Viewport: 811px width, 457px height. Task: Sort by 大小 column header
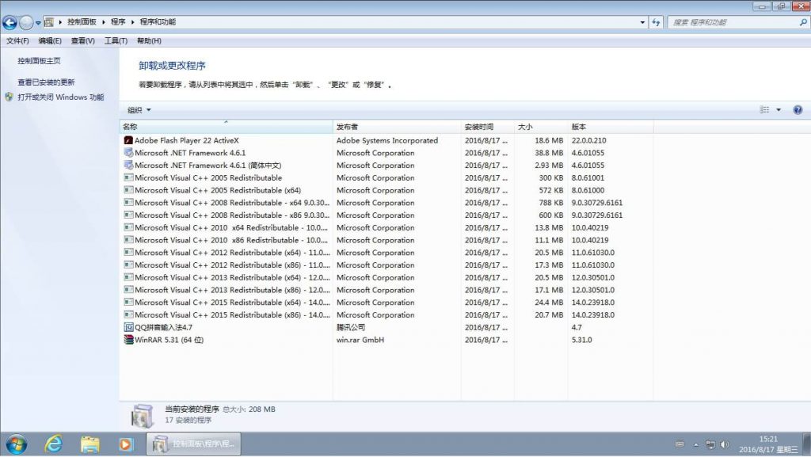tap(540, 127)
